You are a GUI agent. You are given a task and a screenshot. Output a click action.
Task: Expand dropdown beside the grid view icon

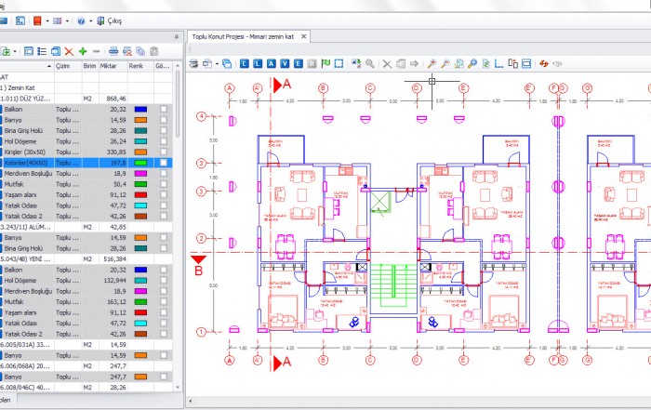coord(68,20)
